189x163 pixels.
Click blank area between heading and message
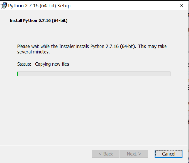(94, 33)
